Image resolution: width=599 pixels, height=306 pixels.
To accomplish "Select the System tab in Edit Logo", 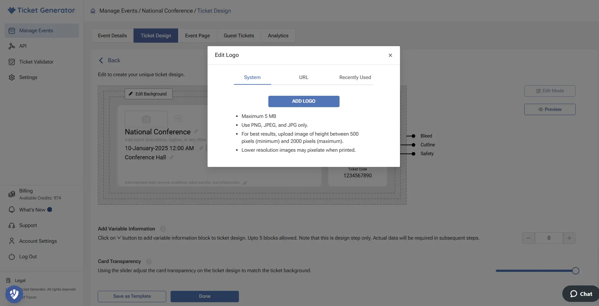I will (x=252, y=77).
